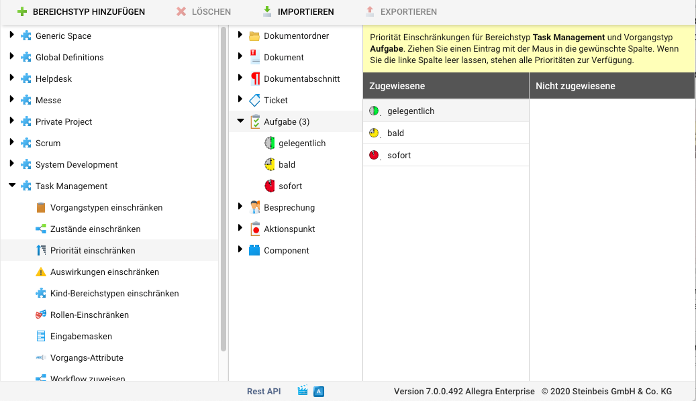The width and height of the screenshot is (696, 401).
Task: Click the Ticket tag icon in tree
Action: (254, 101)
